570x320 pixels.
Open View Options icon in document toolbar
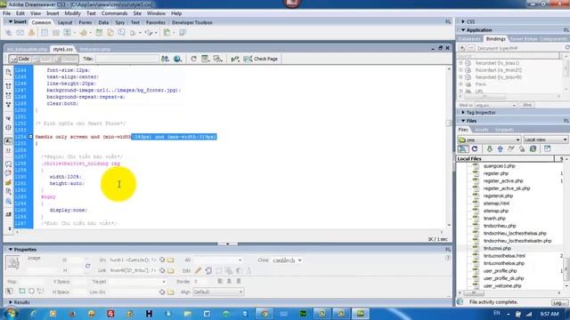coord(206,59)
